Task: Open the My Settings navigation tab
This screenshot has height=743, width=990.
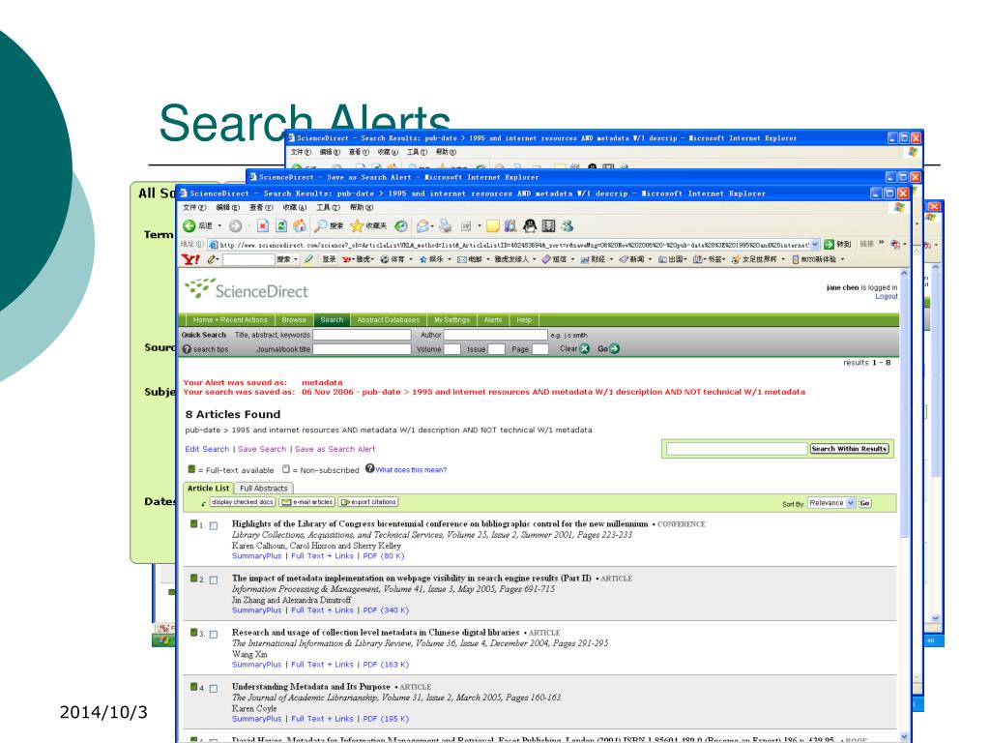Action: click(x=451, y=319)
